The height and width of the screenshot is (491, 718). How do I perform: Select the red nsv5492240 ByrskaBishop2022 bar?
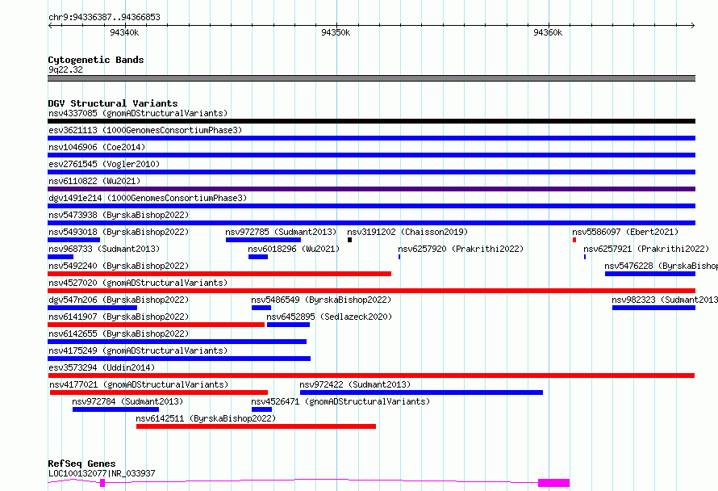click(x=219, y=274)
